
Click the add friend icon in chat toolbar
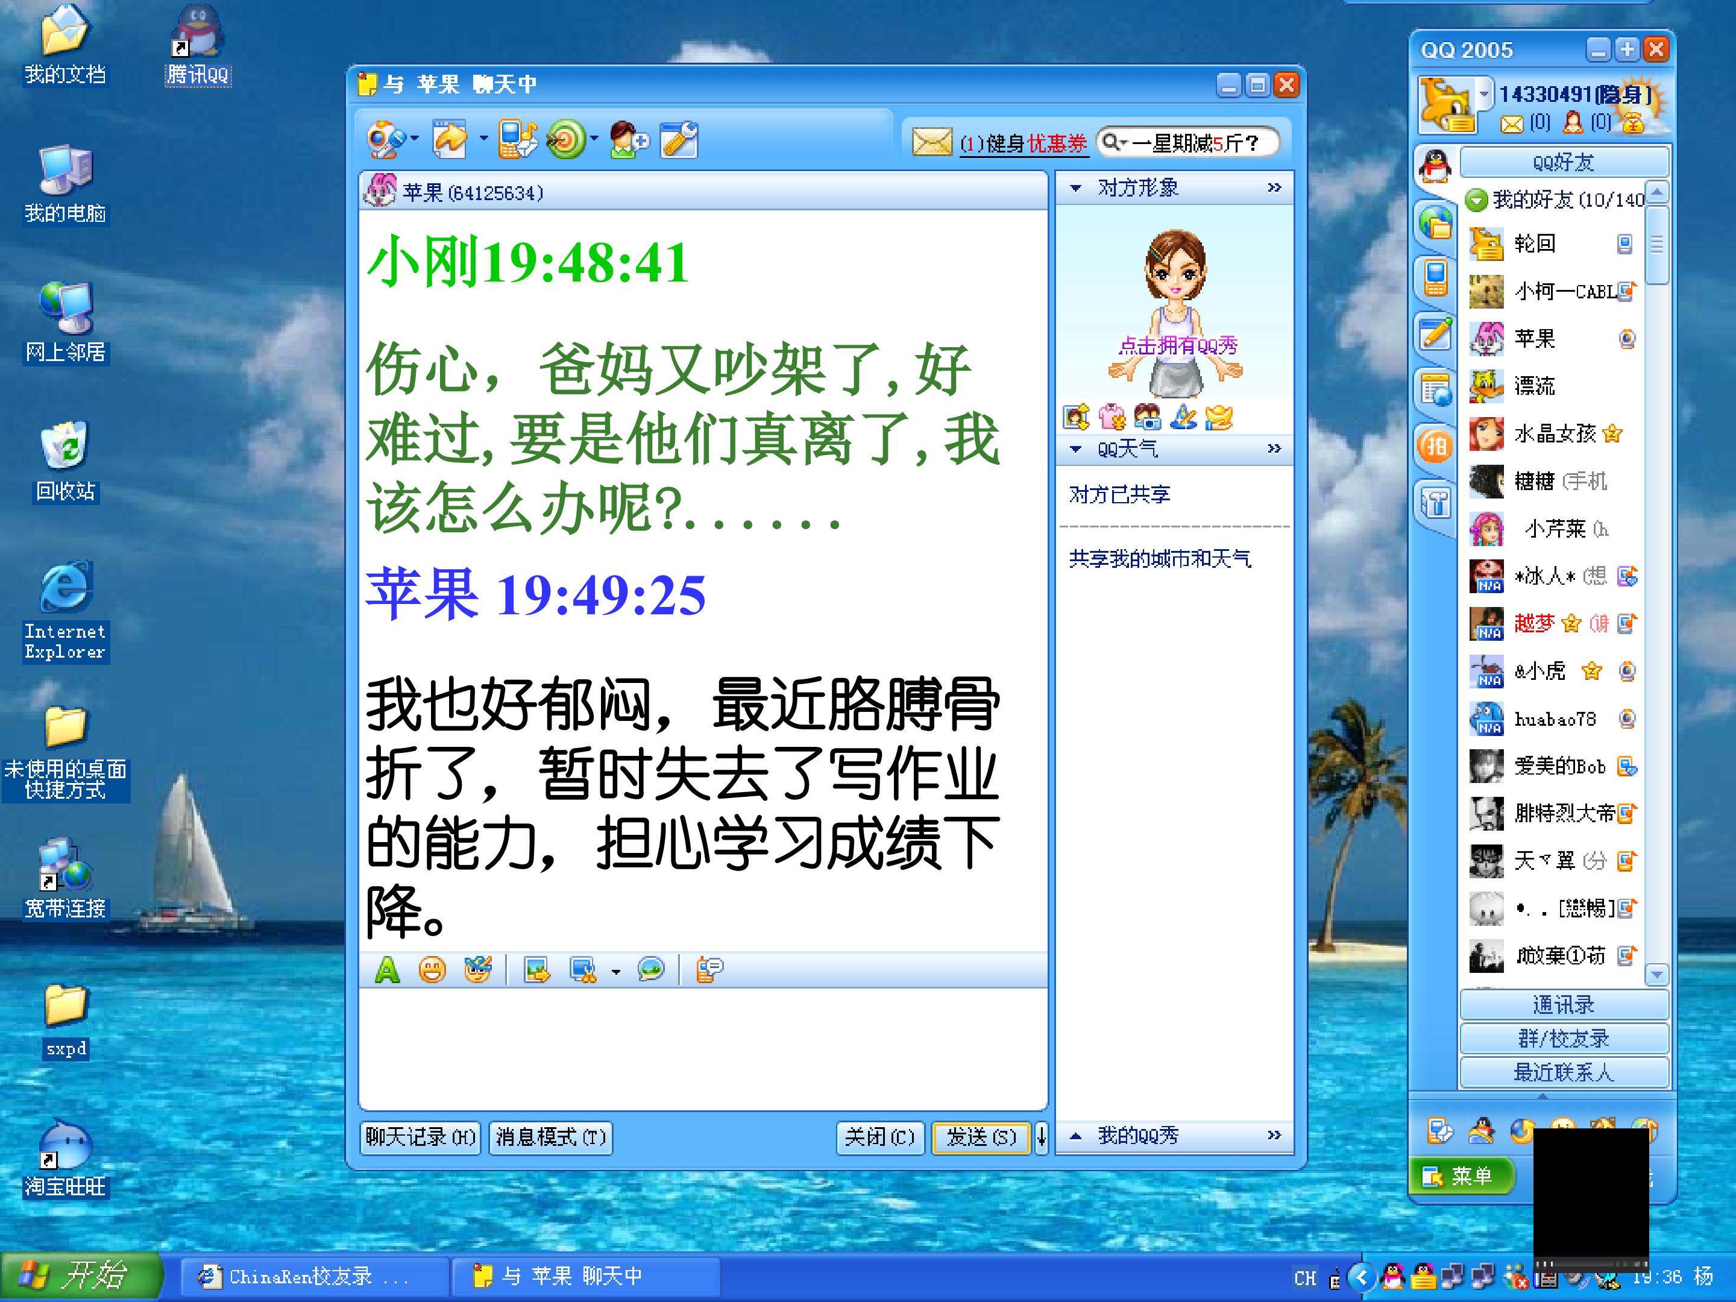point(629,140)
